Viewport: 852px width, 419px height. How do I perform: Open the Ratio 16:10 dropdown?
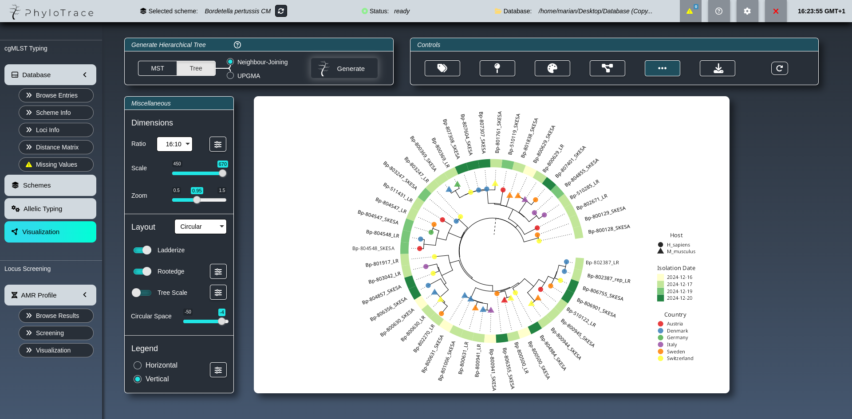pyautogui.click(x=174, y=144)
